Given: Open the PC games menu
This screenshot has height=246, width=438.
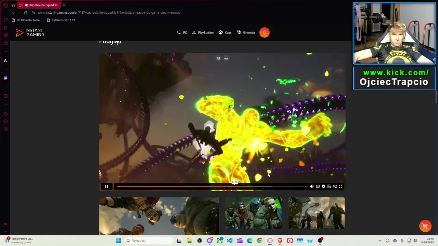Looking at the screenshot, I should (x=182, y=32).
